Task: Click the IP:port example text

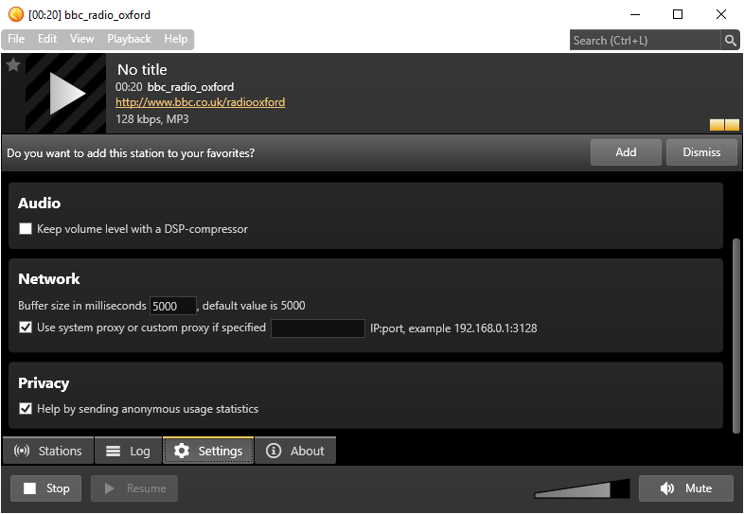Action: 453,328
